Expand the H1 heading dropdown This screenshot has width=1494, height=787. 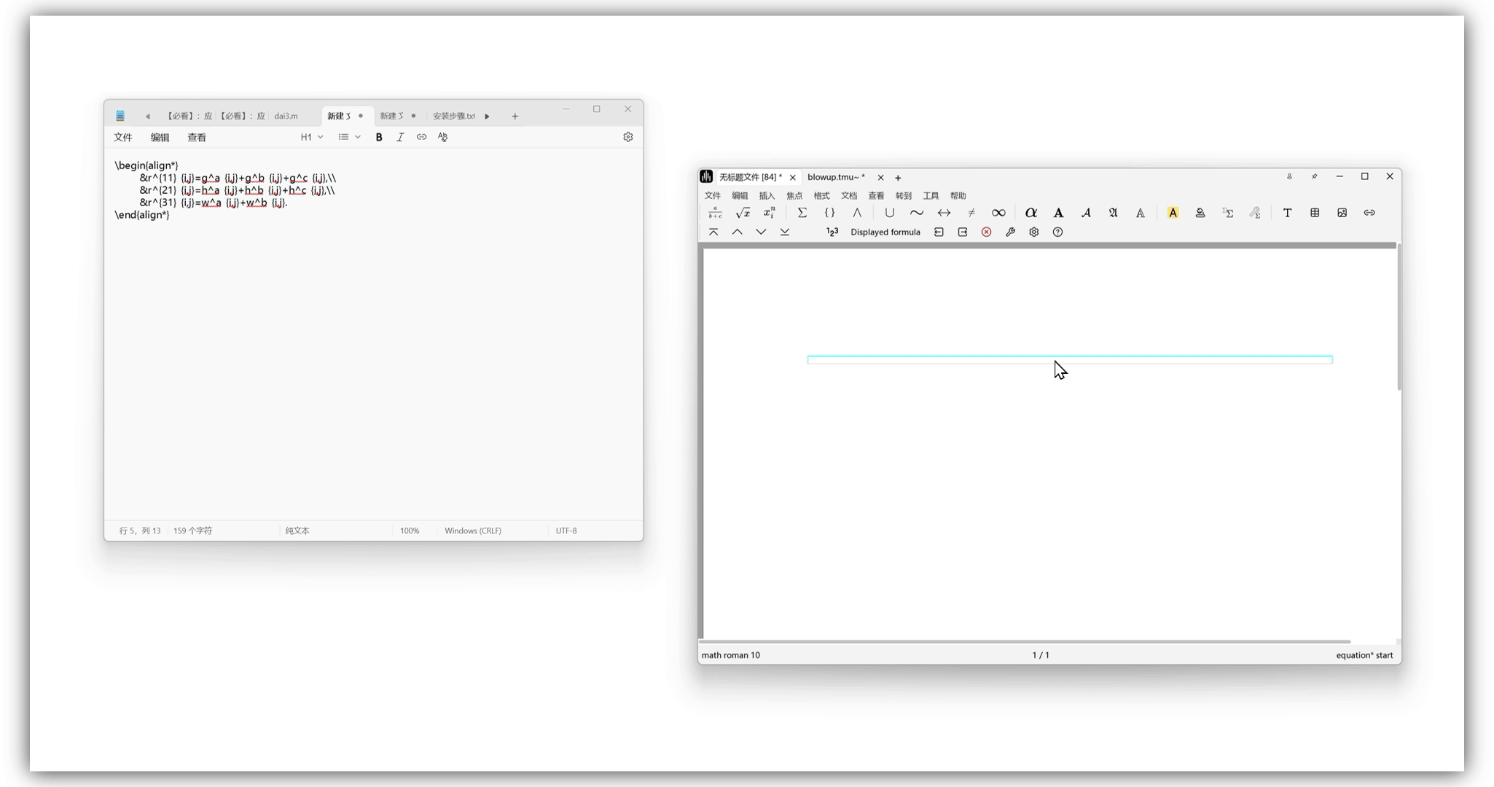(312, 137)
